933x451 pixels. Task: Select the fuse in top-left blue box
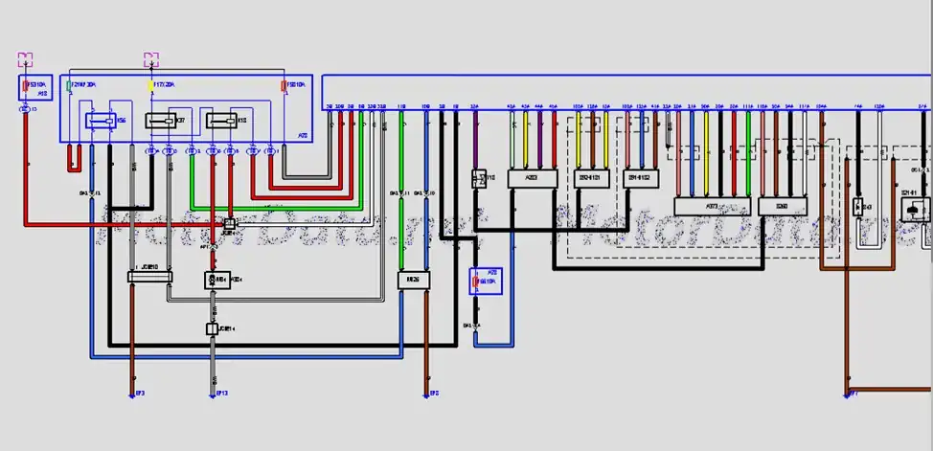[x=25, y=90]
